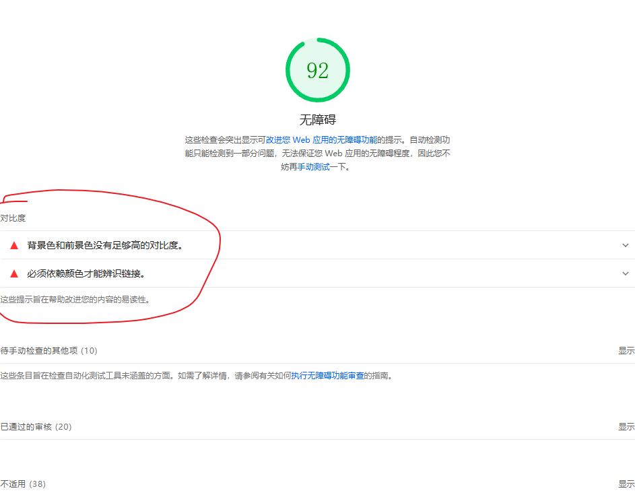Viewport: 635px width, 493px height.
Task: Click the 这些提示旨在帮助改进 description text
Action: pyautogui.click(x=75, y=299)
